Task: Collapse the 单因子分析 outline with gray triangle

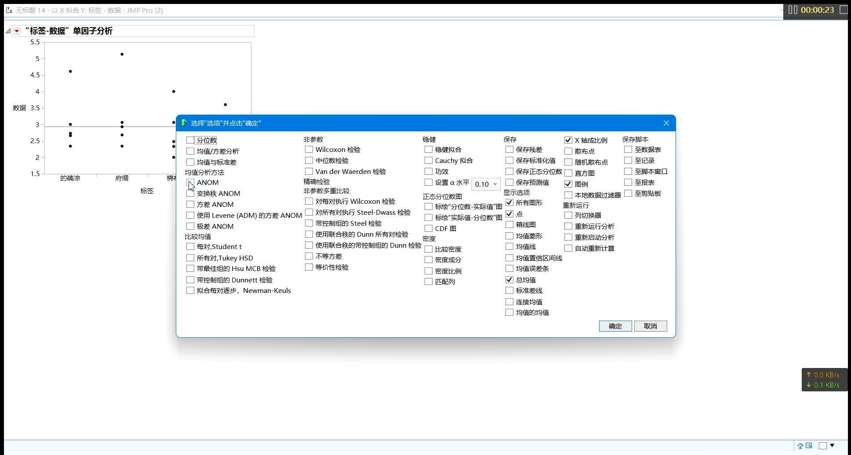Action: 8,31
